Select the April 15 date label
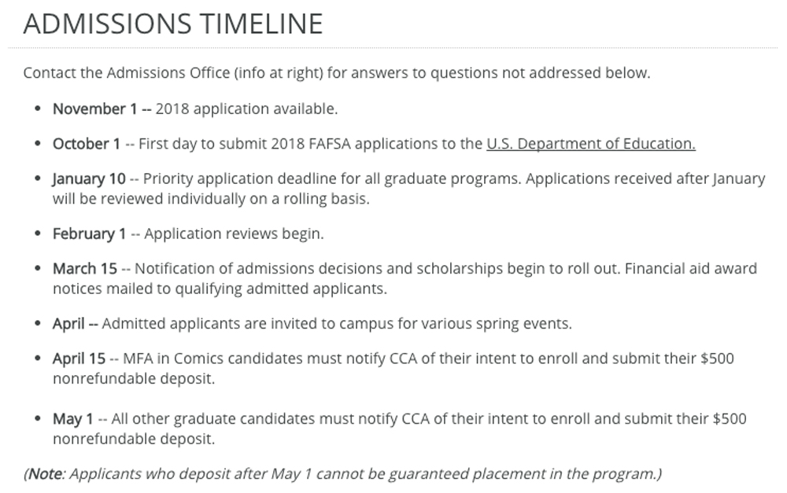The width and height of the screenshot is (787, 493). click(x=79, y=359)
